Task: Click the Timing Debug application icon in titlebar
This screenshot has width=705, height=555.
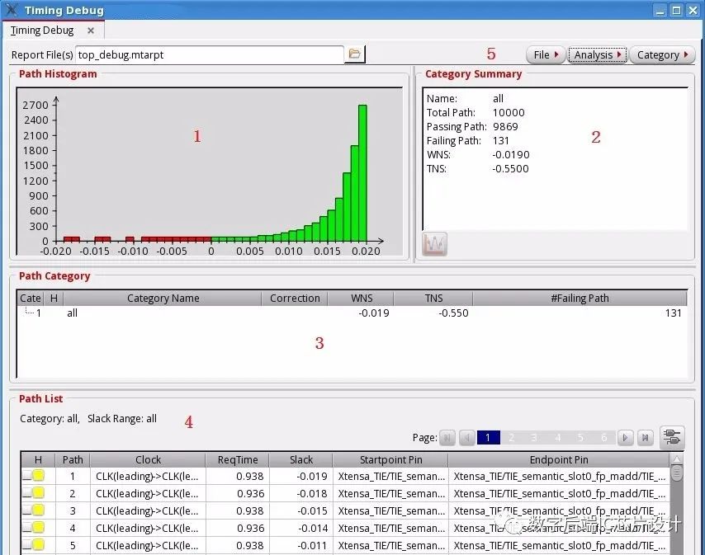Action: [10, 10]
